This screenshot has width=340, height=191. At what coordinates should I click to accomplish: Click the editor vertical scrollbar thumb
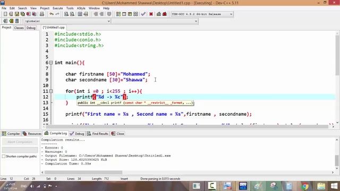[337, 56]
